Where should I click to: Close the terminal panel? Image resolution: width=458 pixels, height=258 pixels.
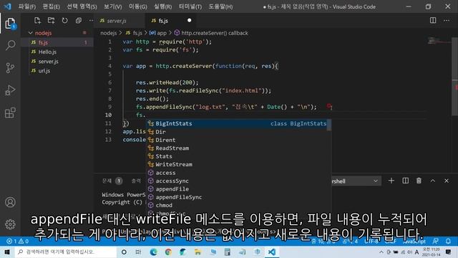click(x=447, y=181)
